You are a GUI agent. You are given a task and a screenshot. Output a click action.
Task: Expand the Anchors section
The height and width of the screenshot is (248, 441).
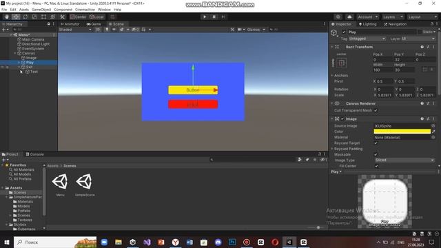point(332,75)
